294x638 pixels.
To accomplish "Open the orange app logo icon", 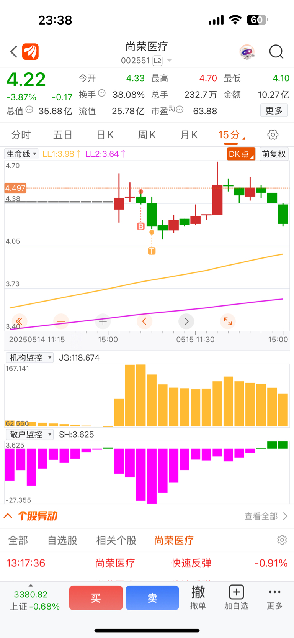I will coord(31,52).
